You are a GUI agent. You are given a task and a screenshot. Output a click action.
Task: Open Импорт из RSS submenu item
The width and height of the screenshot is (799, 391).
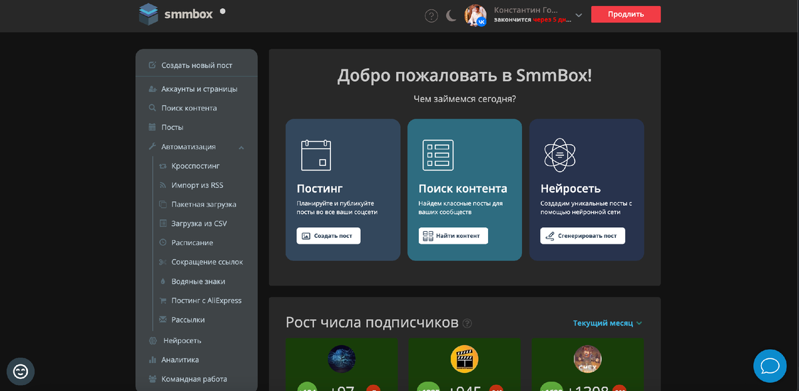(x=197, y=185)
